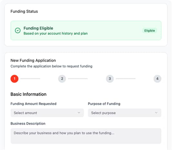Open the Funding Amount Requested dropdown
The width and height of the screenshot is (172, 150).
tap(47, 113)
